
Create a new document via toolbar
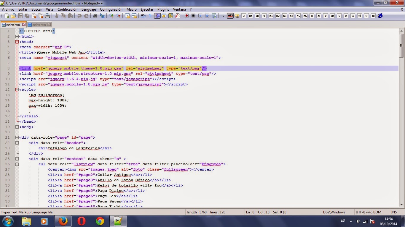click(7, 16)
